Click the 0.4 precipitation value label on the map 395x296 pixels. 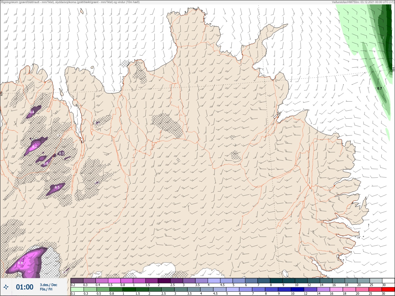(x=32, y=112)
